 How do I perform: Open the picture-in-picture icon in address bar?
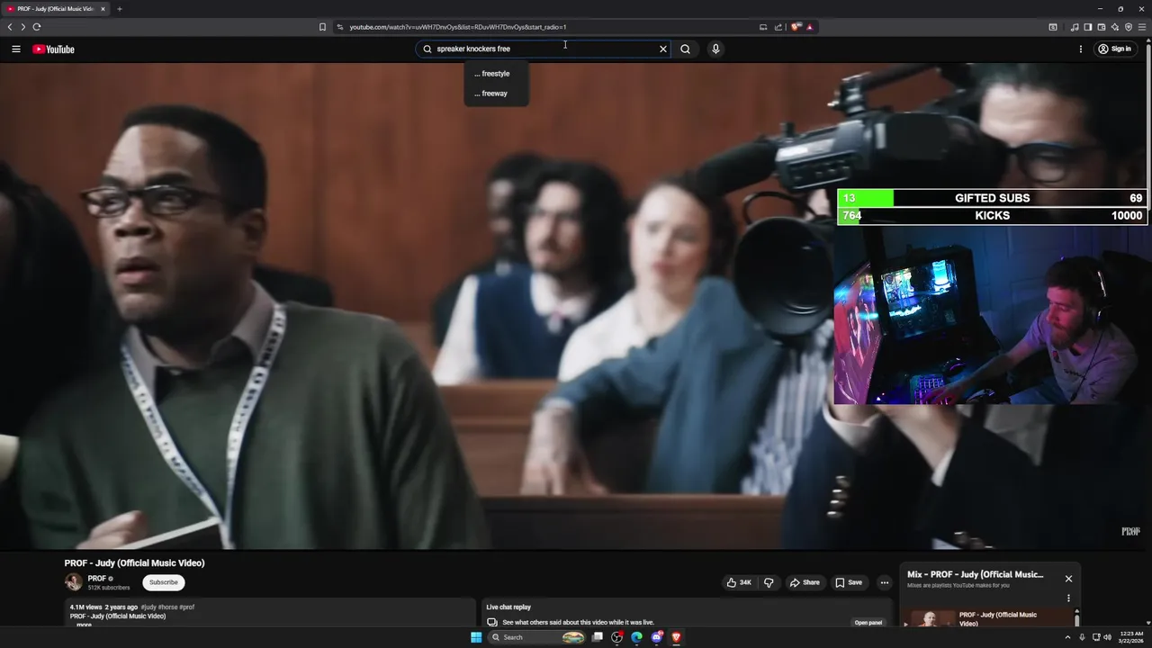[x=763, y=27]
